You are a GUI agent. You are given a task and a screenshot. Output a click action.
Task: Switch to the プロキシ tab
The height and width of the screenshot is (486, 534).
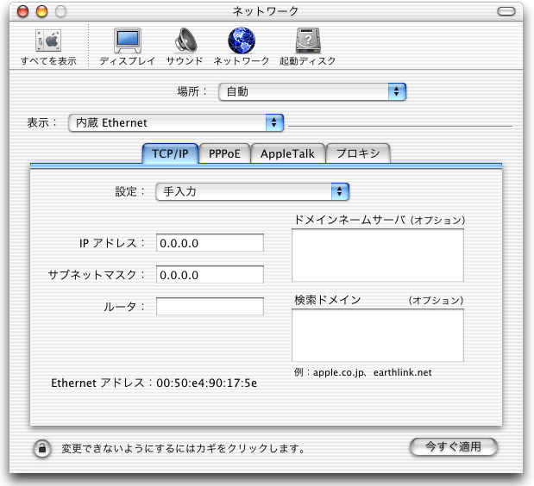pos(358,153)
